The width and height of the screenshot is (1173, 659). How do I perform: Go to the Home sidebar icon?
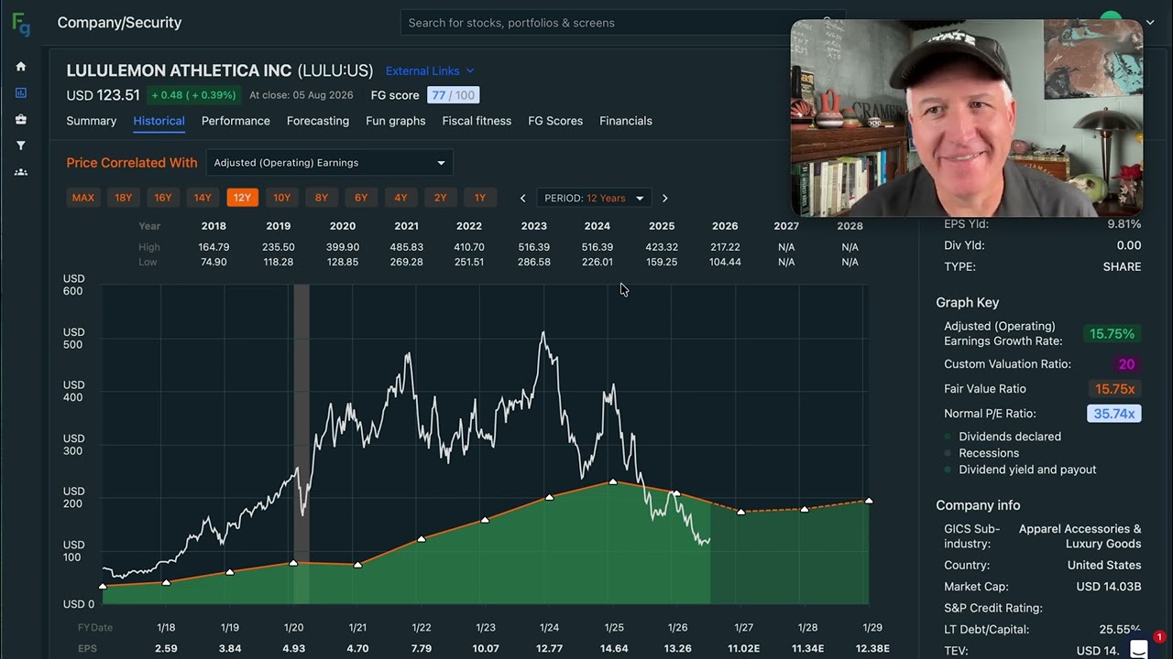point(21,67)
